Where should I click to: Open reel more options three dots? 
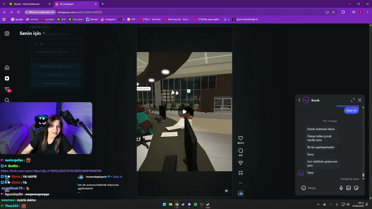pos(241,183)
